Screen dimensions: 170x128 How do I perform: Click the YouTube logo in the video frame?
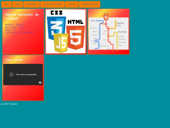(40, 82)
